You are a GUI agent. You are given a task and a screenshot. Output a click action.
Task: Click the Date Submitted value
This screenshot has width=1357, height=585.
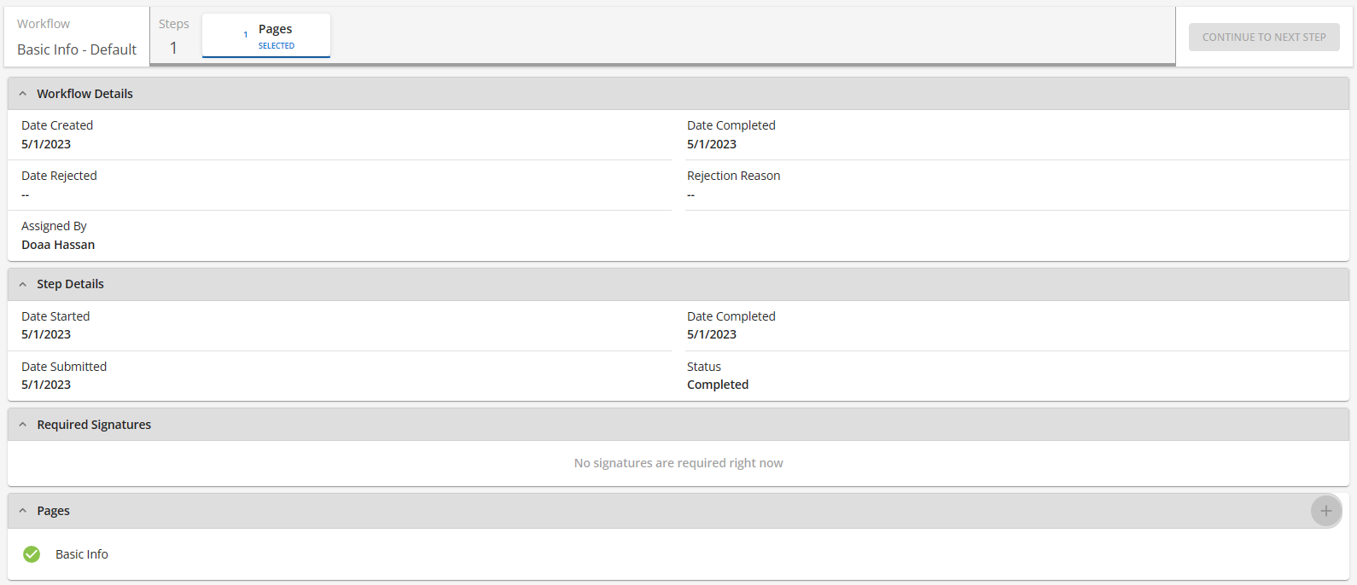[x=46, y=385]
